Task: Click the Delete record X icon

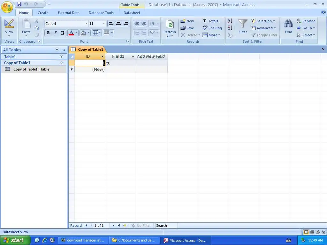Action: click(183, 35)
